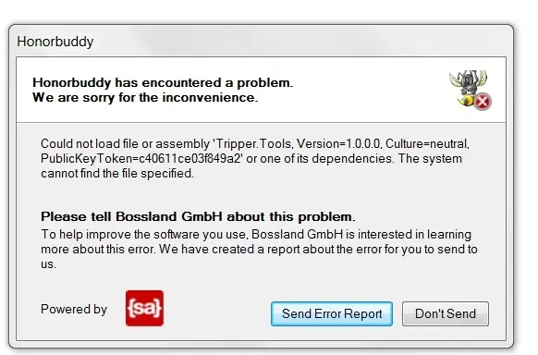Image resolution: width=538 pixels, height=355 pixels.
Task: Click the 'Please tell Bossland GmbH' heading
Action: pyautogui.click(x=198, y=216)
